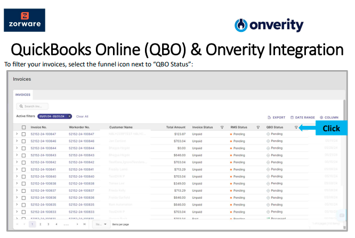This screenshot has width=355, height=238.
Task: Open the QBO Status filter funnel
Action: tap(296, 127)
